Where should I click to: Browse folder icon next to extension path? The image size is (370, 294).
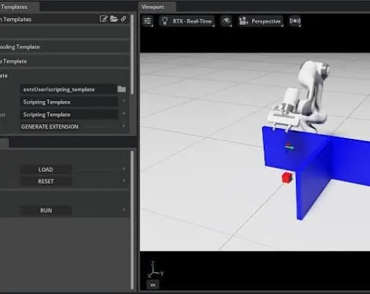(122, 89)
